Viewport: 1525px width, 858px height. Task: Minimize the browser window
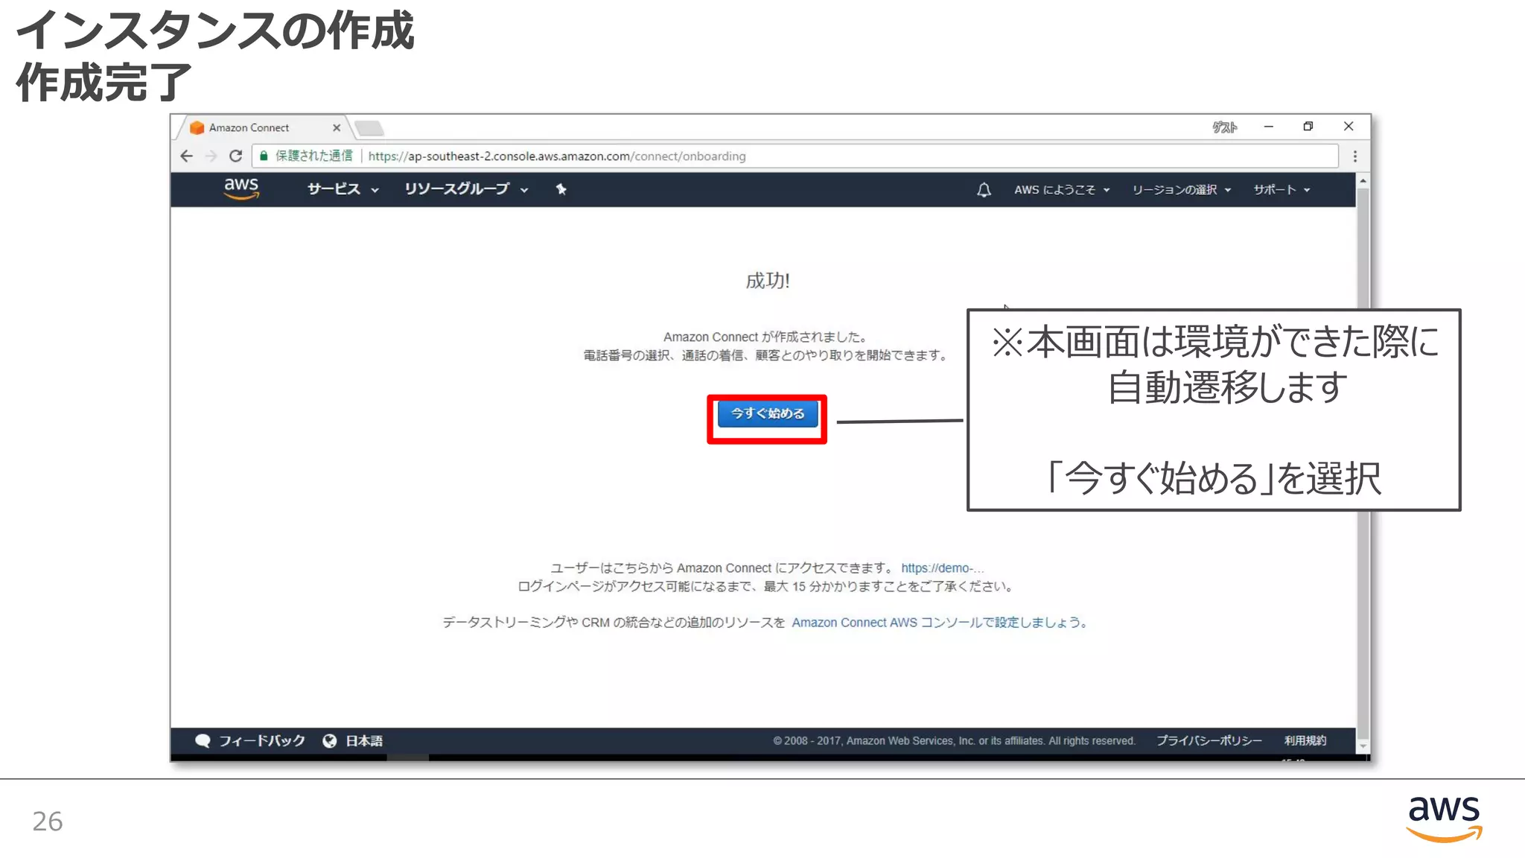(x=1269, y=127)
